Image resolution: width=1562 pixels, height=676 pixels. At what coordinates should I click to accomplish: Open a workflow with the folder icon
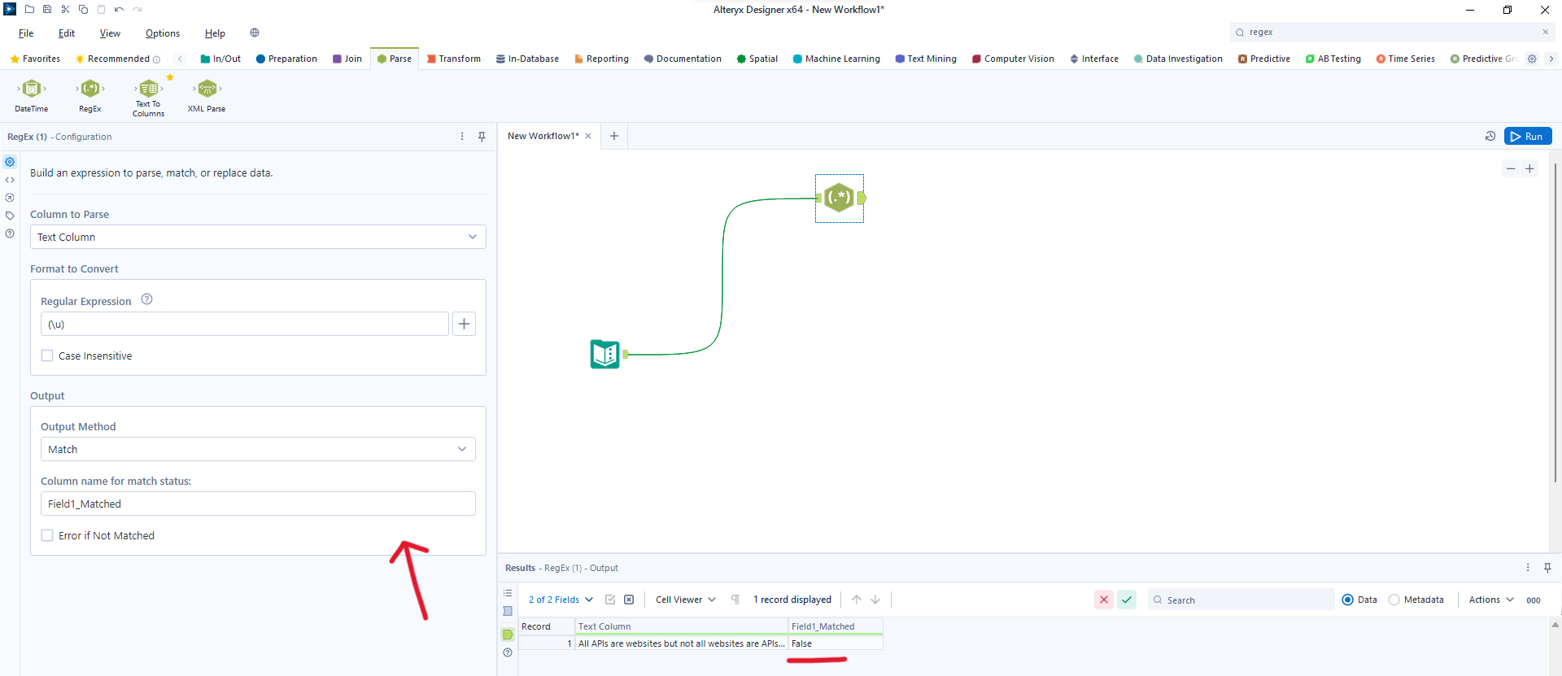(x=29, y=10)
